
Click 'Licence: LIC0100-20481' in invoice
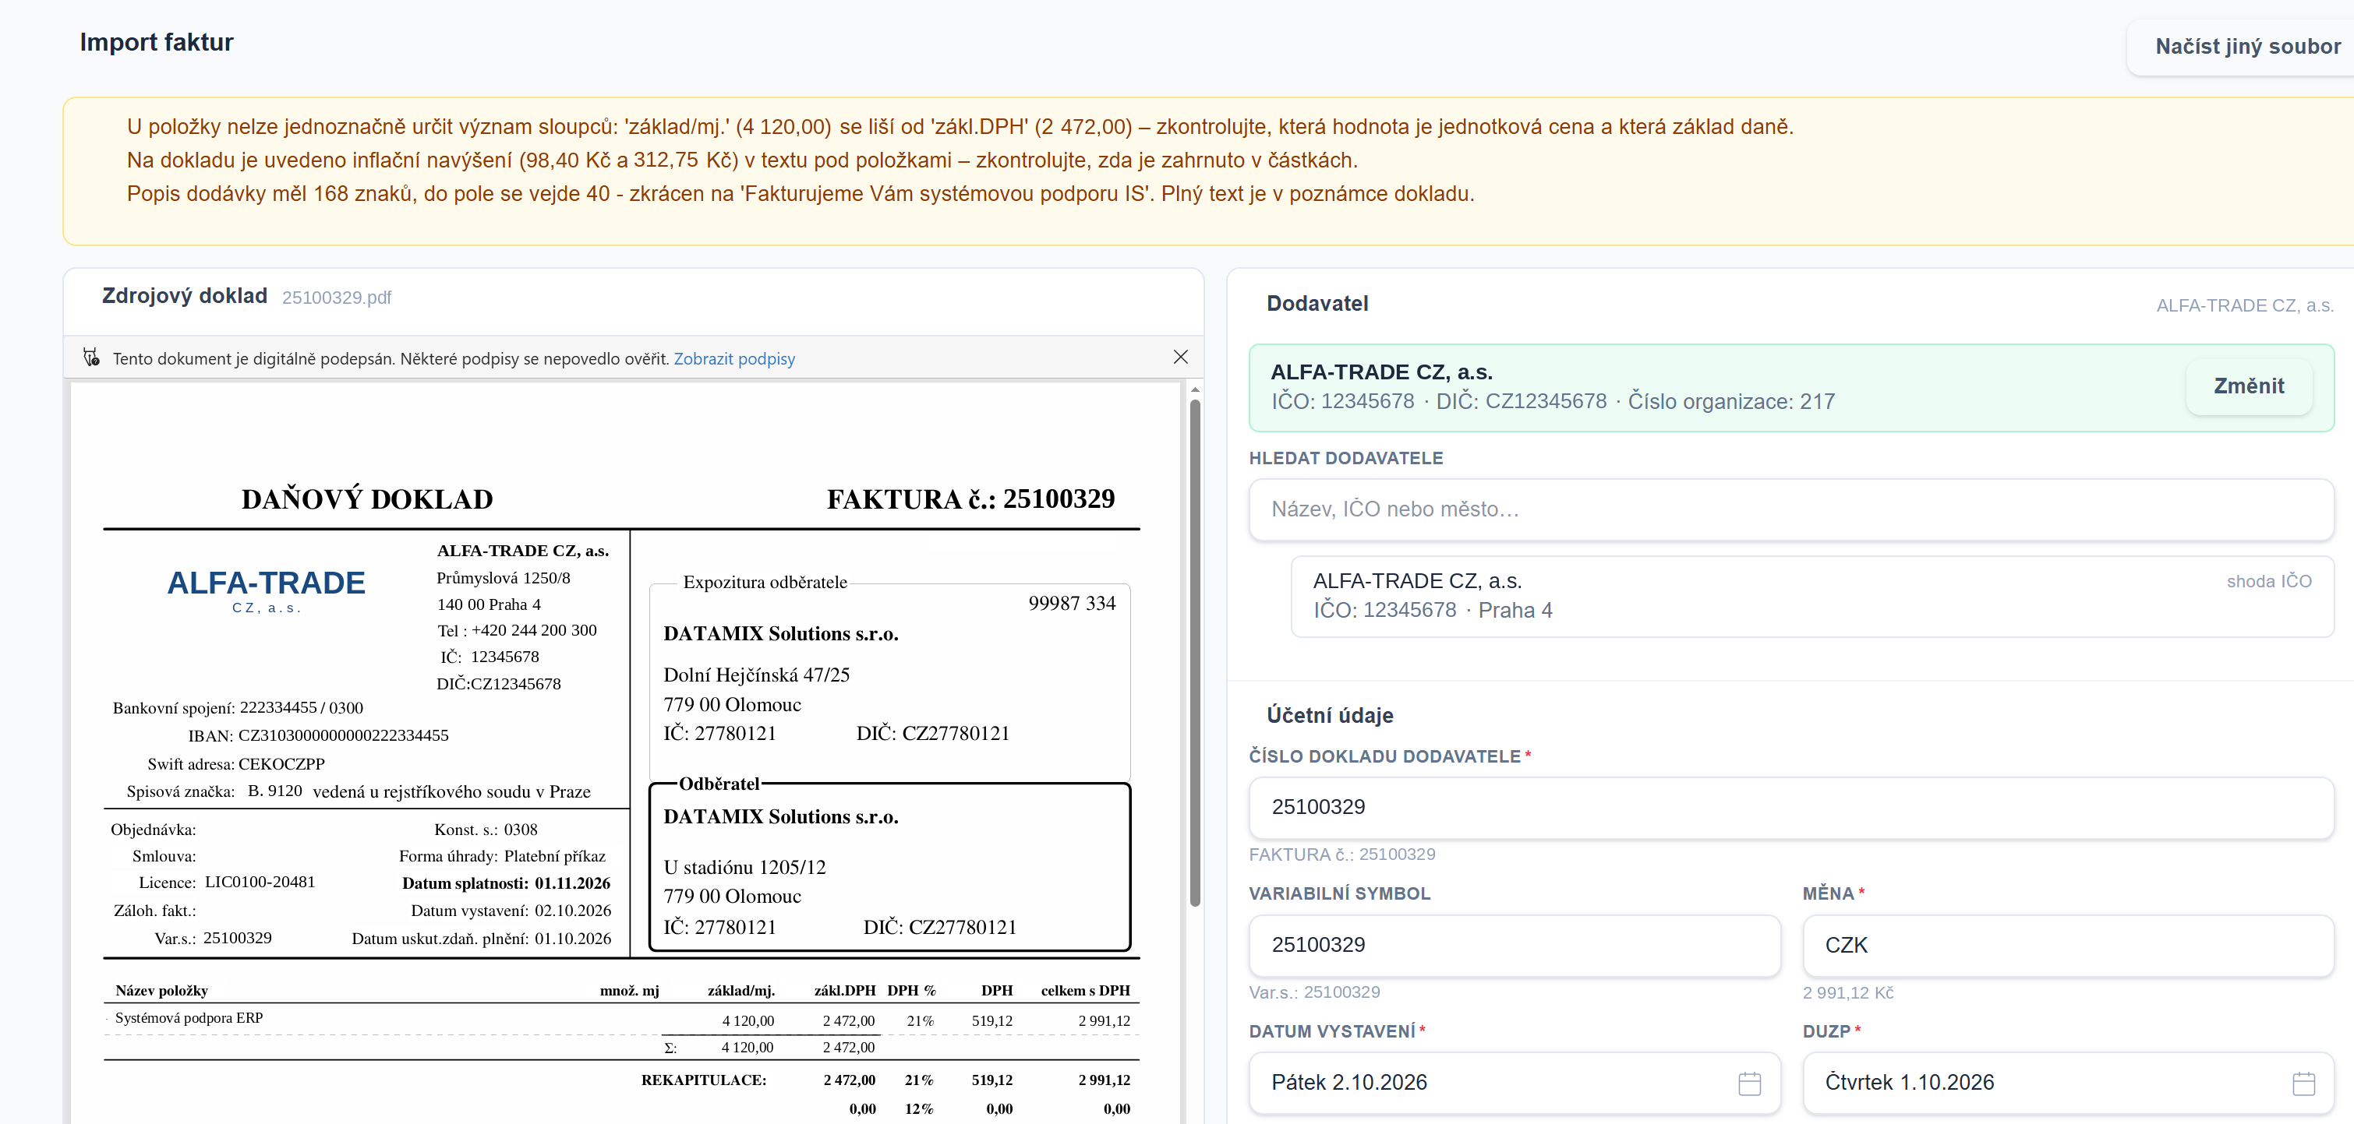pos(227,882)
